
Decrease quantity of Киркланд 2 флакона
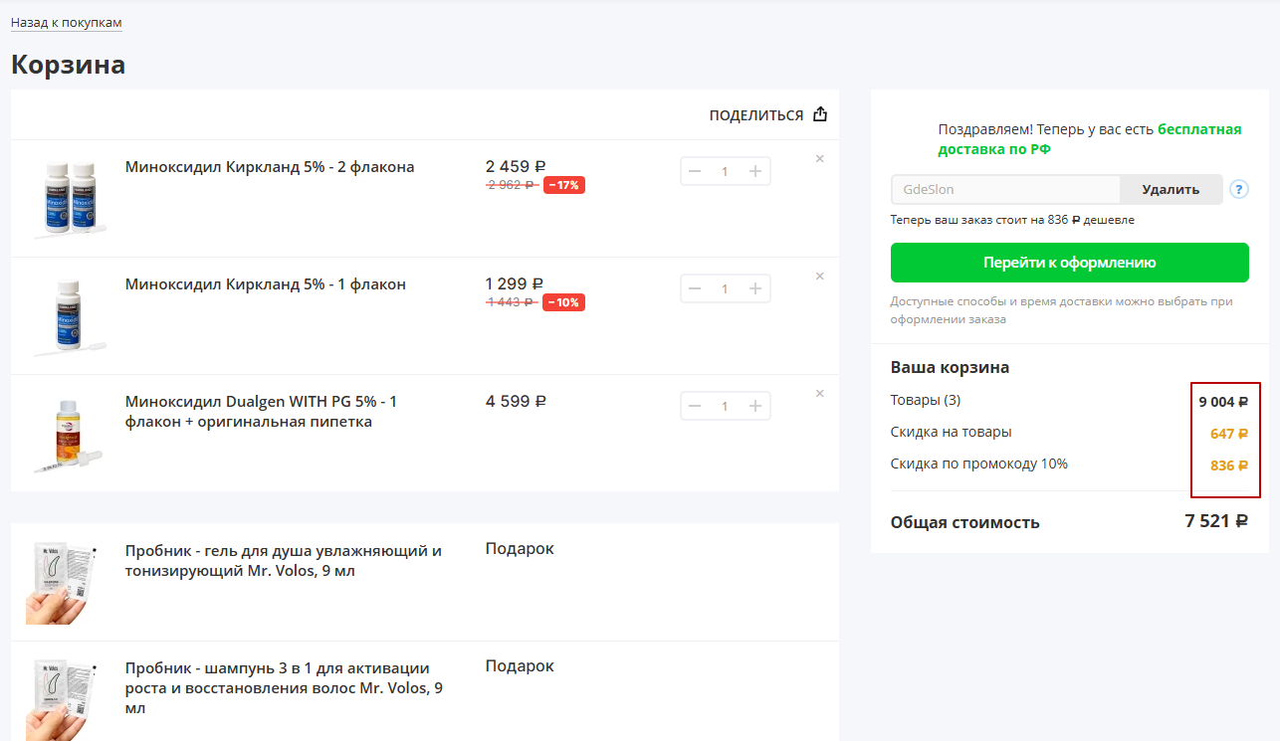695,171
